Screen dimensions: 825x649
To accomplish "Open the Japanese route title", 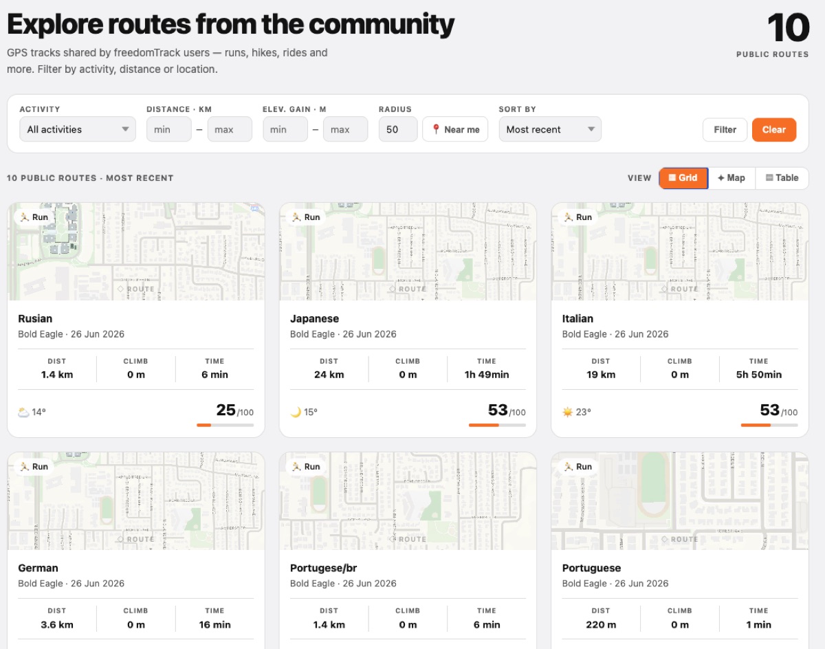I will tap(314, 318).
